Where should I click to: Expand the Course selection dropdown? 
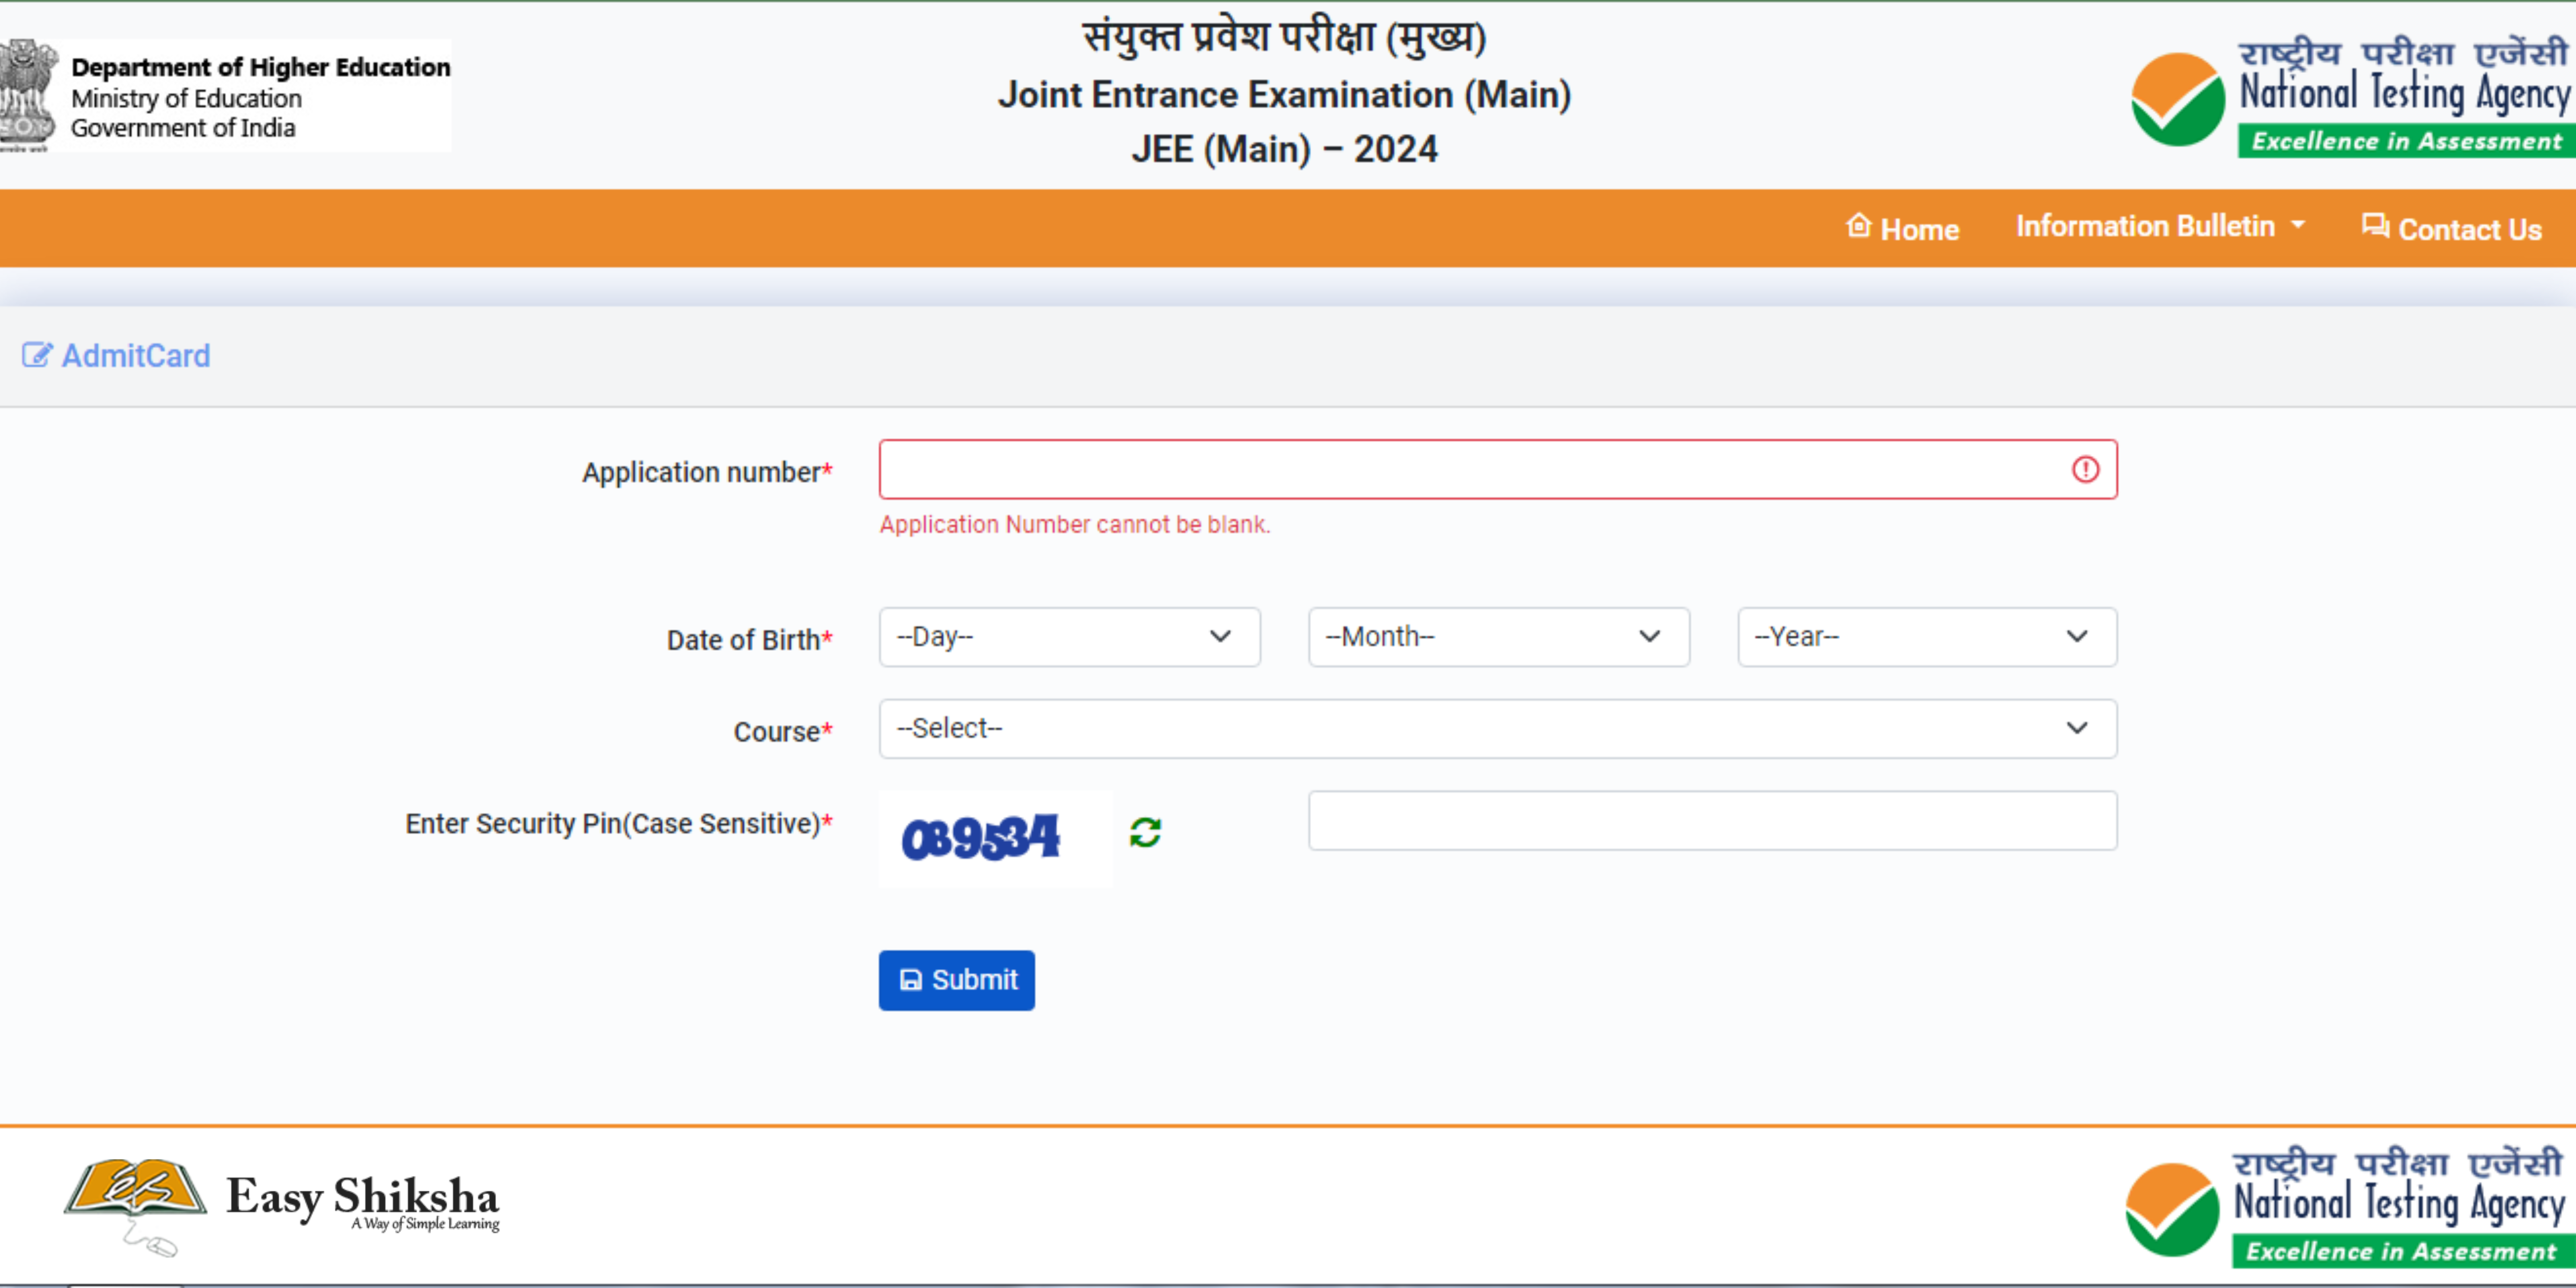1498,726
